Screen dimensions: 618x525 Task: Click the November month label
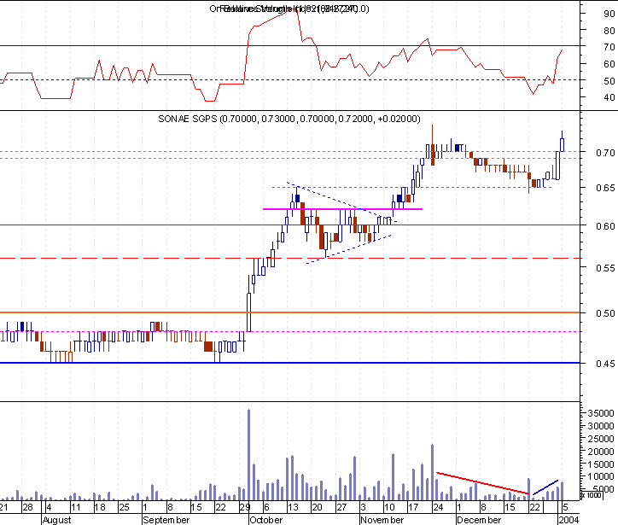382,520
